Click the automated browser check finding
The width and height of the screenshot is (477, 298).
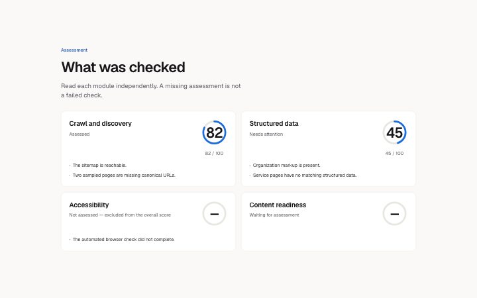point(123,239)
